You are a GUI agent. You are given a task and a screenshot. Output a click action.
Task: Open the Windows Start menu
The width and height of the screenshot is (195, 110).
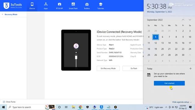pyautogui.click(x=3, y=107)
